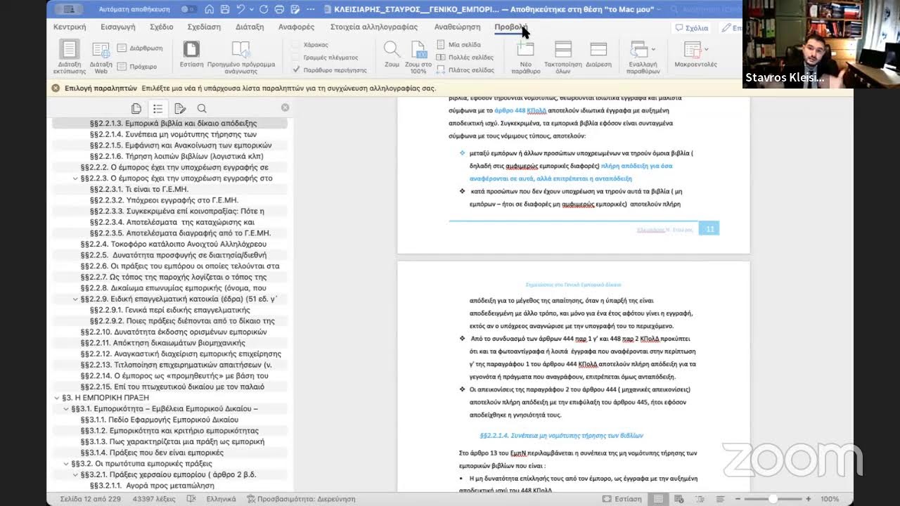Undo the last action
This screenshot has height=506, width=900.
click(x=240, y=9)
